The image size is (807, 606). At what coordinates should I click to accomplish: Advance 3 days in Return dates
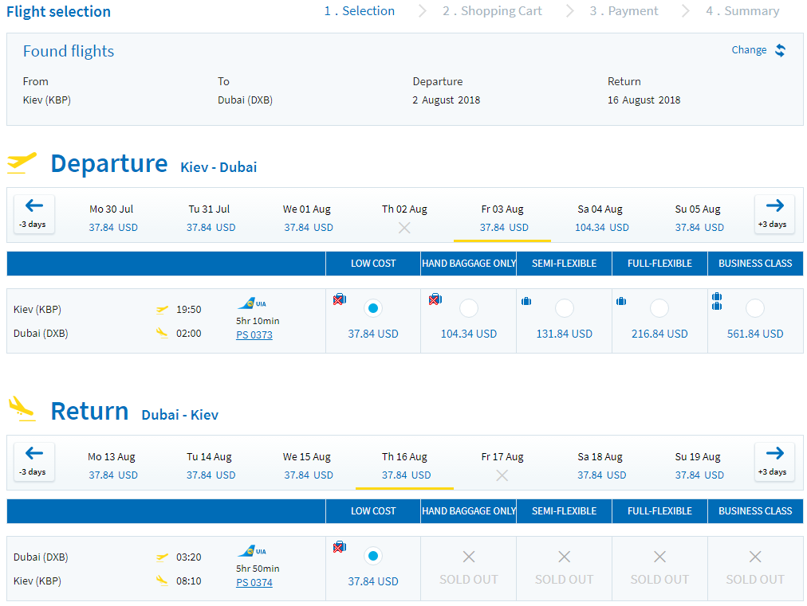(x=774, y=462)
